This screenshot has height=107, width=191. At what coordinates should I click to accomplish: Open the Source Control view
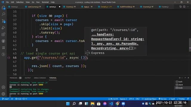[3, 21]
